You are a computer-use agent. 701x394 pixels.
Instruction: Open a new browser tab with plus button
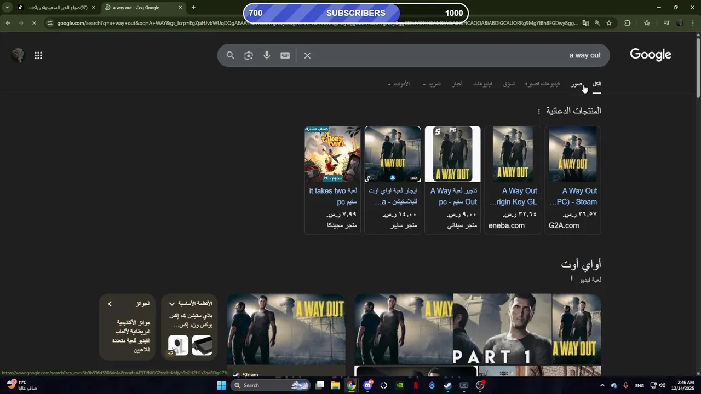193,8
